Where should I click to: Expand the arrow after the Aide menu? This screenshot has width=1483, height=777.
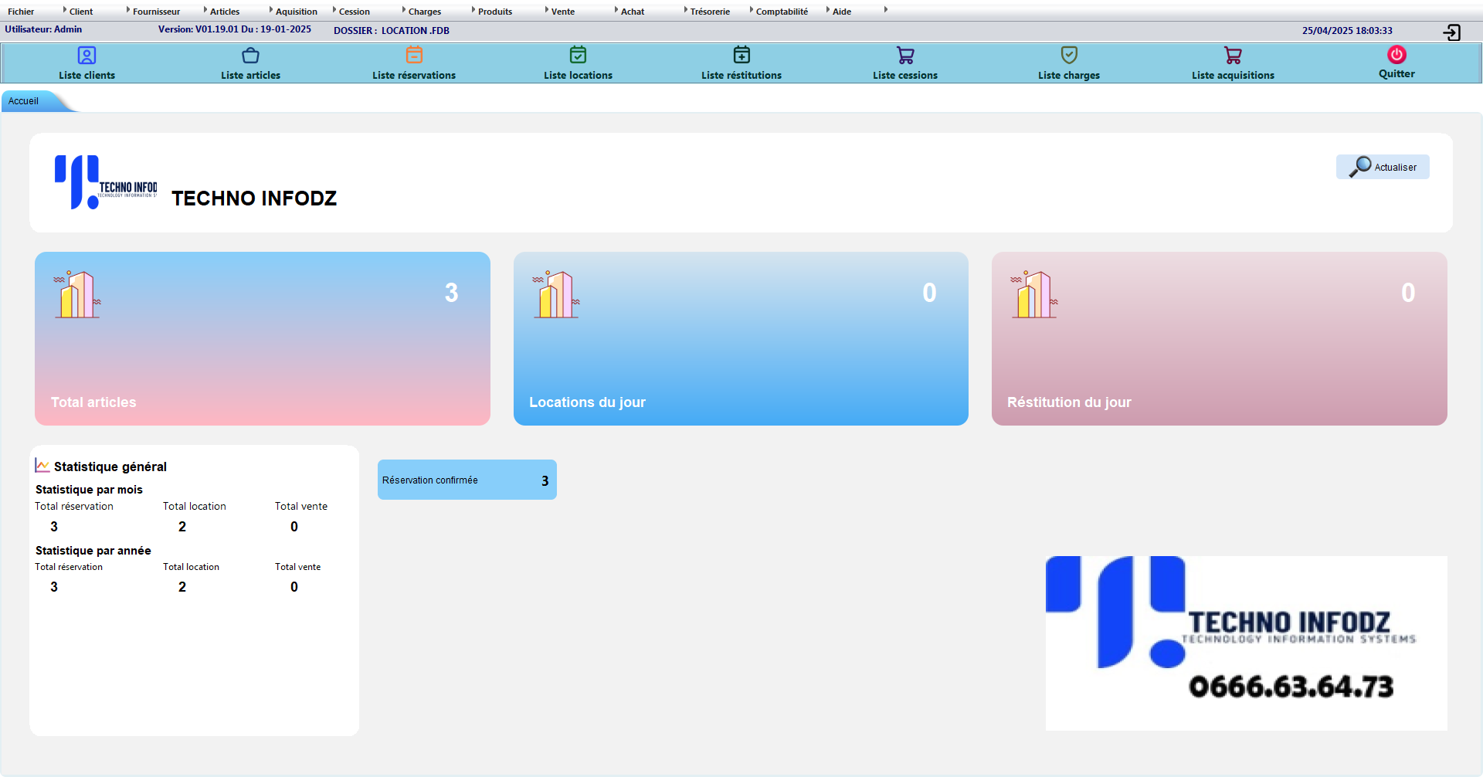pos(886,10)
